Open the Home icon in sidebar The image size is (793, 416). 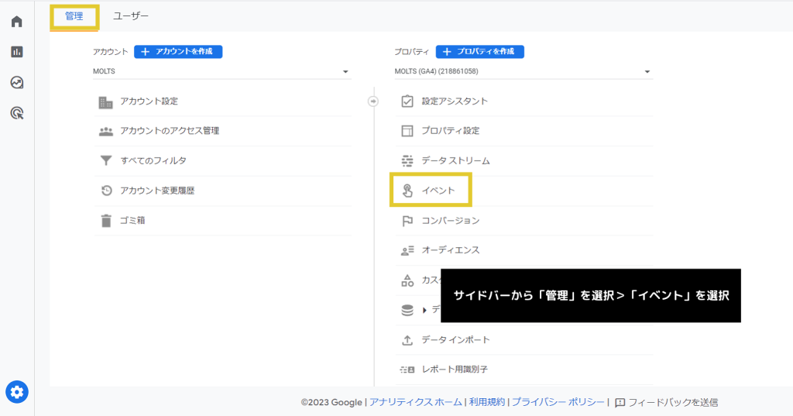17,21
